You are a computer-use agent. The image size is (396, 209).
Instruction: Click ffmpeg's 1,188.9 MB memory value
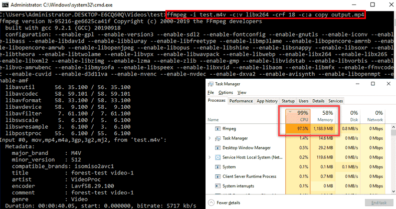point(323,129)
